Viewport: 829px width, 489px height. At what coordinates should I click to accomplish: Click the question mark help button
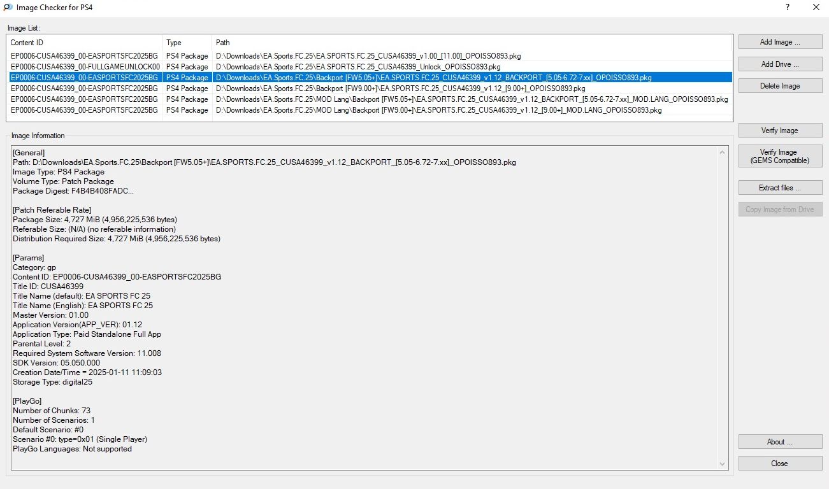[788, 8]
